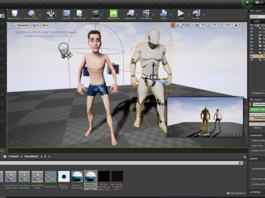Image resolution: width=265 pixels, height=198 pixels.
Task: Click the Content folder in breadcrumb path
Action: [13, 156]
